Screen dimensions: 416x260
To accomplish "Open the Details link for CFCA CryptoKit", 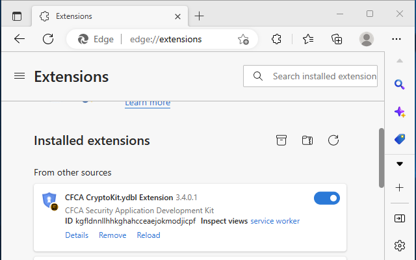I will [x=77, y=235].
